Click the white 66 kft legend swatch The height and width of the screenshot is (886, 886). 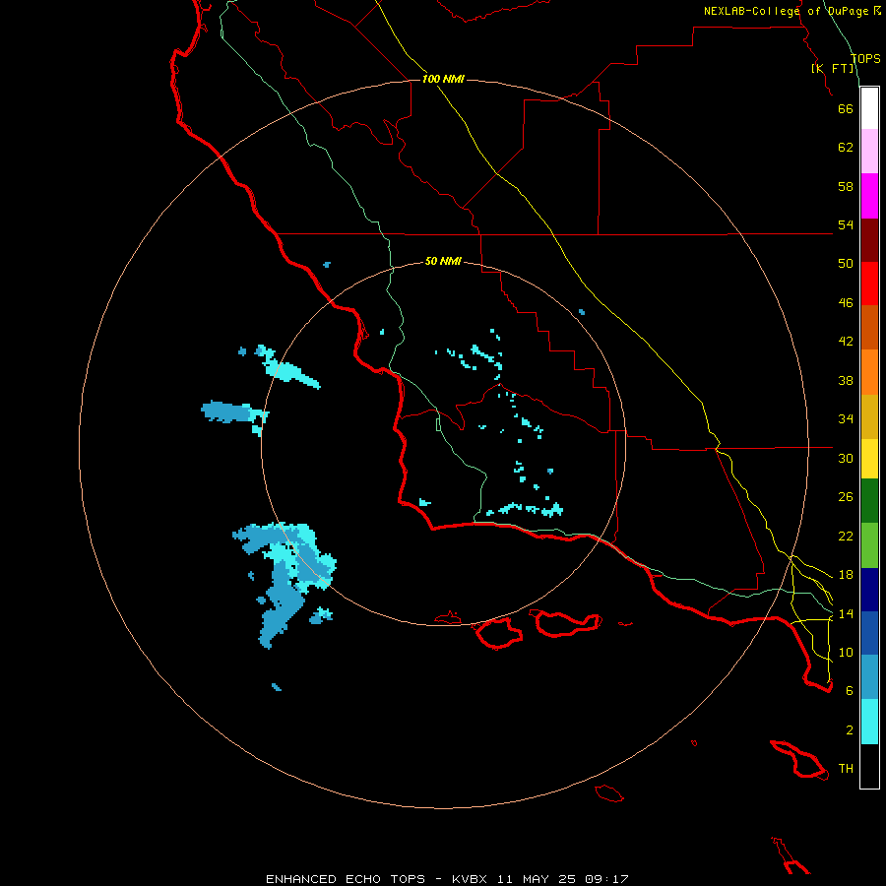(869, 108)
